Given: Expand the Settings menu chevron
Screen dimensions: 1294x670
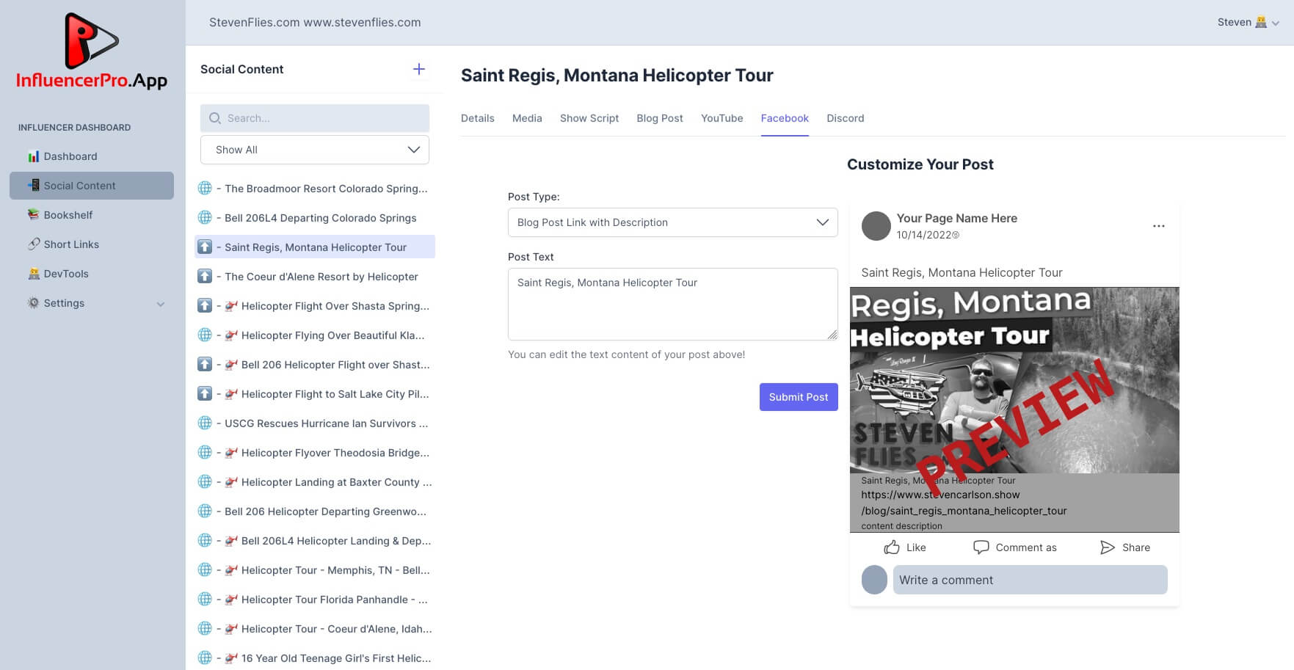Looking at the screenshot, I should pyautogui.click(x=161, y=304).
